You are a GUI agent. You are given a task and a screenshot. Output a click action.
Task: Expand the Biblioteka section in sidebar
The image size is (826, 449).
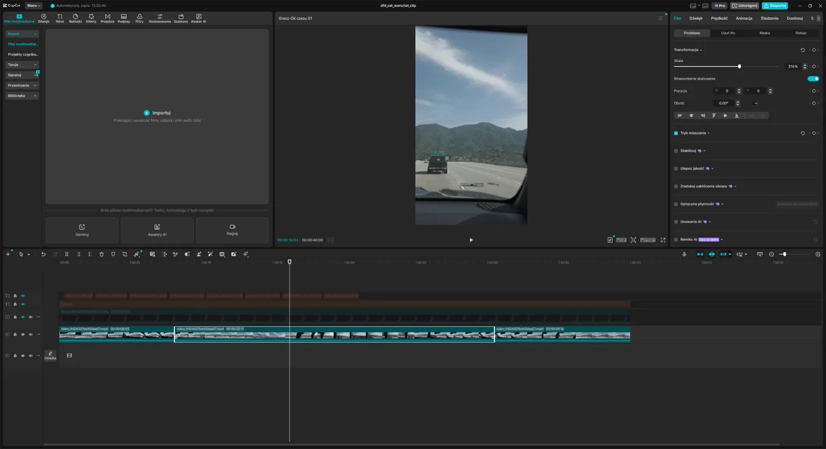[x=22, y=95]
